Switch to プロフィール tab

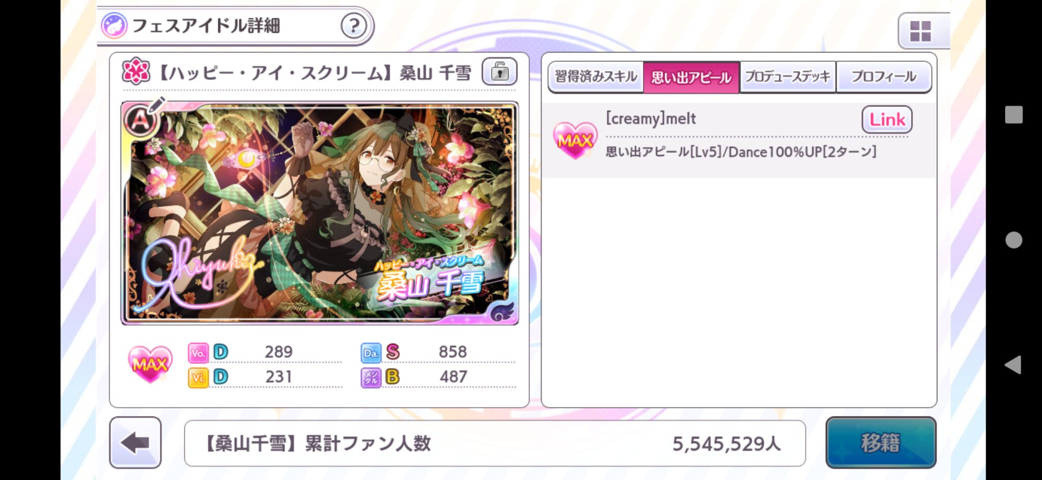click(884, 77)
